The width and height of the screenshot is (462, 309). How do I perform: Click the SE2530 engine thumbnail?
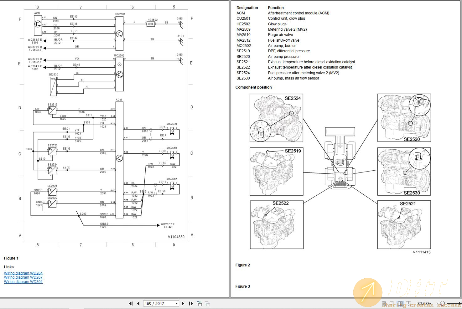point(404,172)
